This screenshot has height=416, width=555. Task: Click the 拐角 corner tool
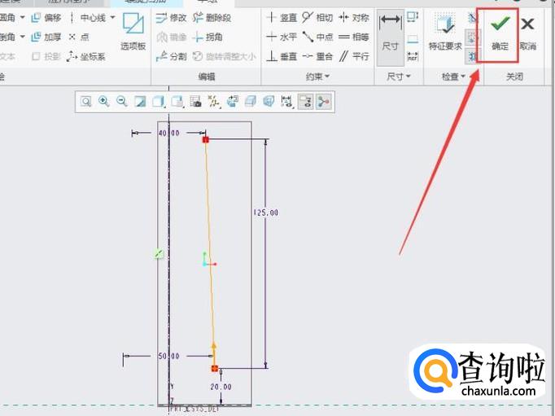(208, 37)
